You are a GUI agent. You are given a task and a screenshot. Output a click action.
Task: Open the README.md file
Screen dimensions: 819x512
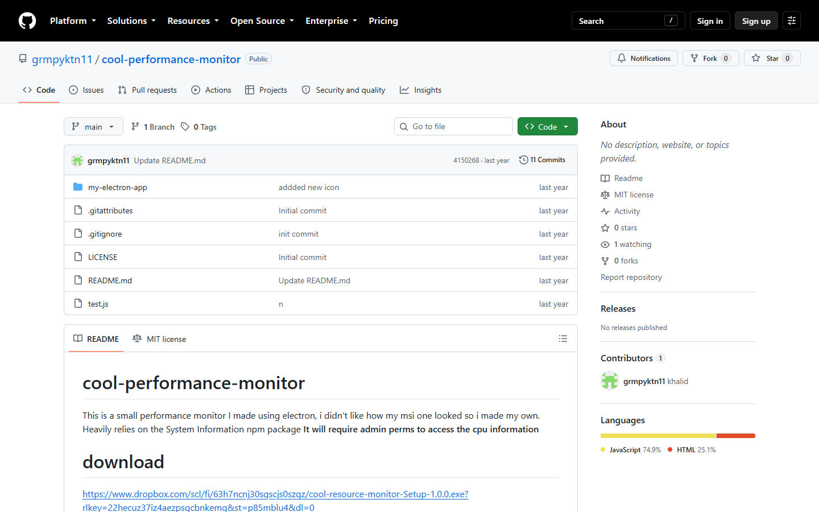click(110, 280)
